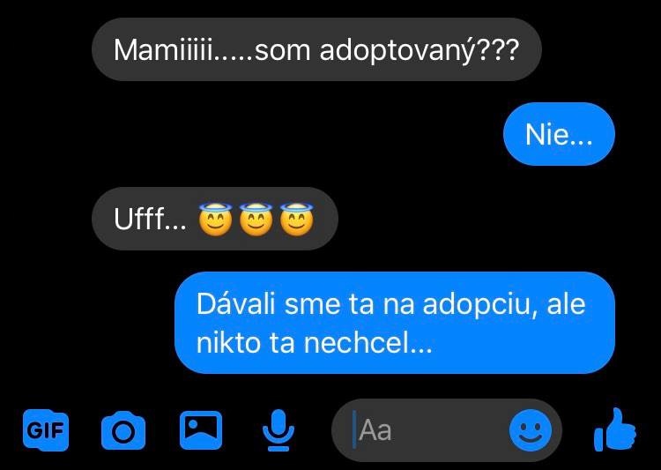Screen dimensions: 661x470
Task: Click the word "Dávali" in blue bubble
Action: (x=236, y=303)
